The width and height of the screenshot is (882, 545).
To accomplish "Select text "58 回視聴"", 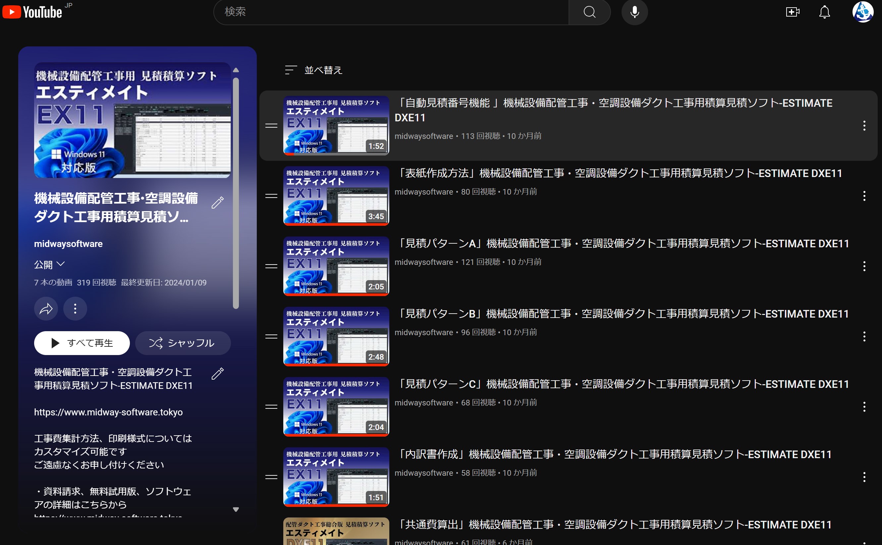I will (479, 473).
